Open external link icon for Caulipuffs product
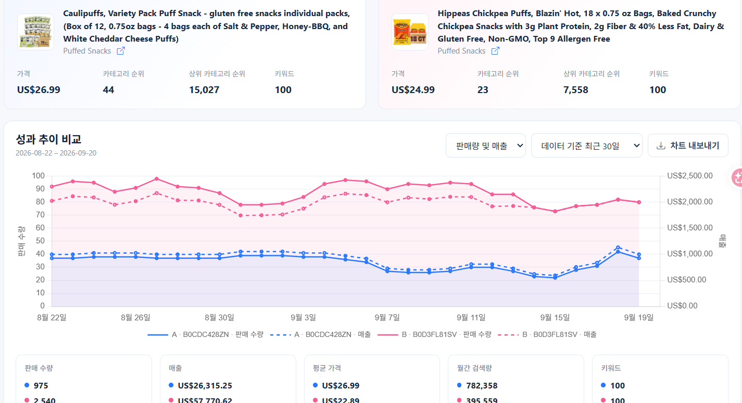Screen dimensions: 742x403 (x=121, y=51)
